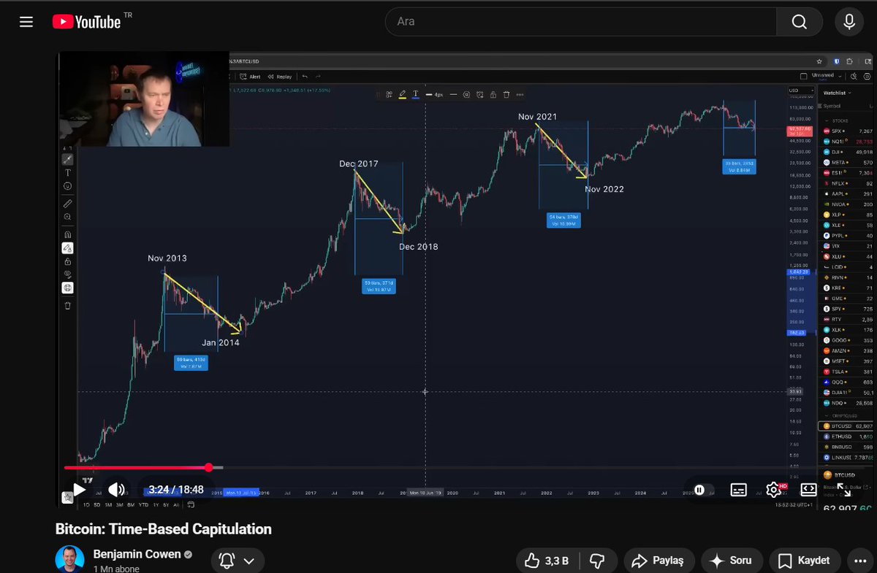The width and height of the screenshot is (877, 573).
Task: Delete drawing via drawing toolbar trash
Action: point(506,94)
